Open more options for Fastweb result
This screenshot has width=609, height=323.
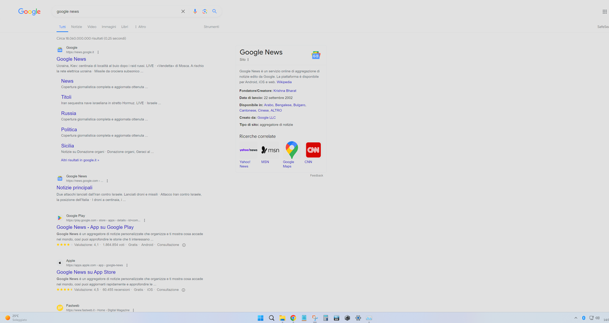tap(133, 311)
